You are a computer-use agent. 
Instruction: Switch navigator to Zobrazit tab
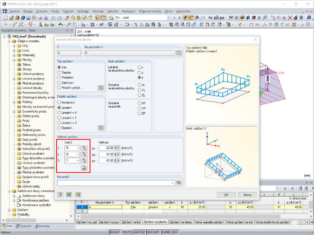pos(24,226)
